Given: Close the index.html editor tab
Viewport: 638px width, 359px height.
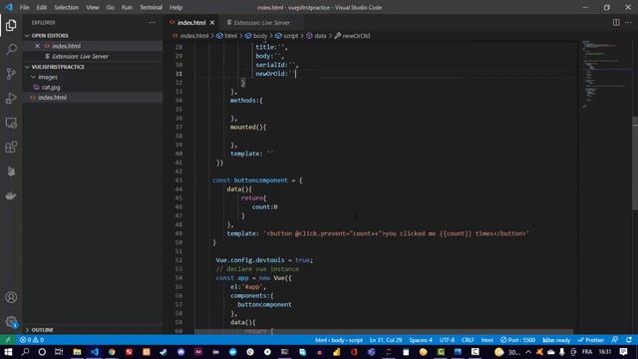Looking at the screenshot, I should tap(212, 23).
